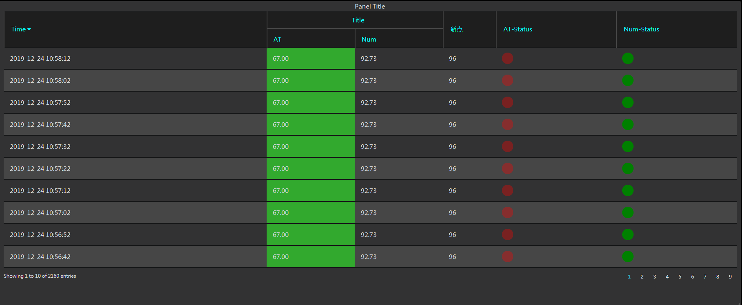Click red AT-Status dot in 10:57:42 row

[x=508, y=124]
